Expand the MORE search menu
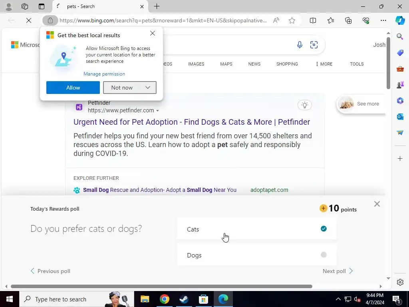 point(324,64)
